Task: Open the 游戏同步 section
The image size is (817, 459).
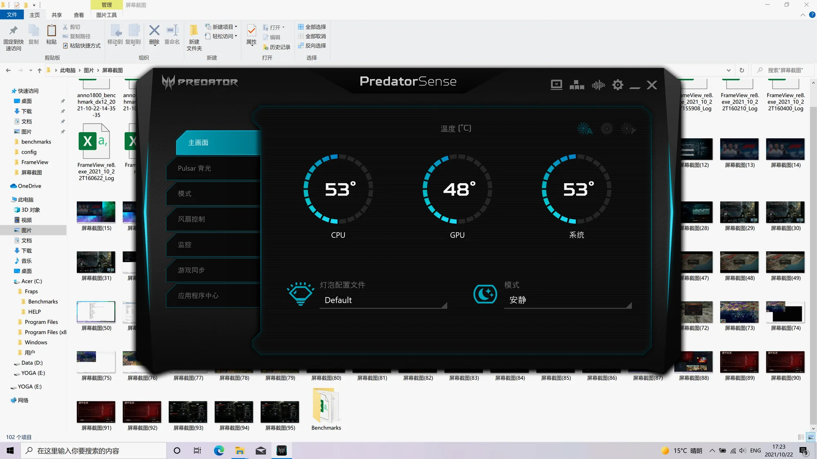Action: [213, 270]
